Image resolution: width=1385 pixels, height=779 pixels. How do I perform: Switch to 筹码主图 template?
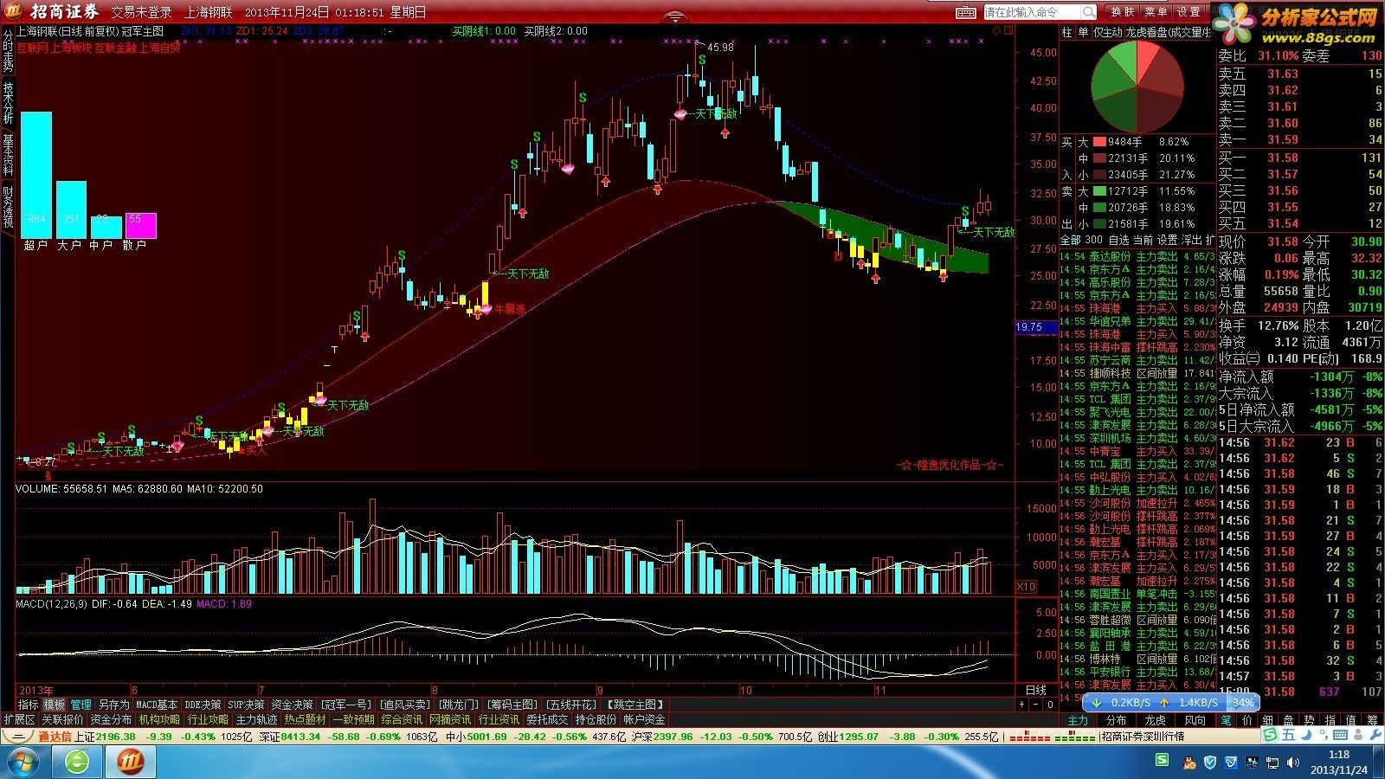point(512,705)
